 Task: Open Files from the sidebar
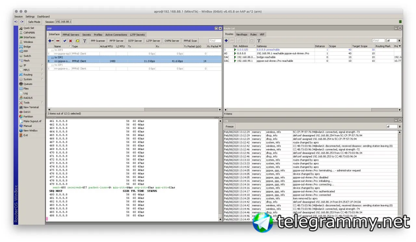[26, 88]
